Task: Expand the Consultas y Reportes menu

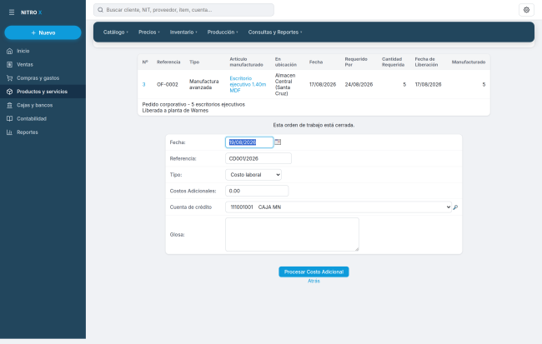Action: pos(275,32)
